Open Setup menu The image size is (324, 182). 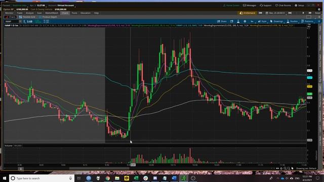coord(299,6)
